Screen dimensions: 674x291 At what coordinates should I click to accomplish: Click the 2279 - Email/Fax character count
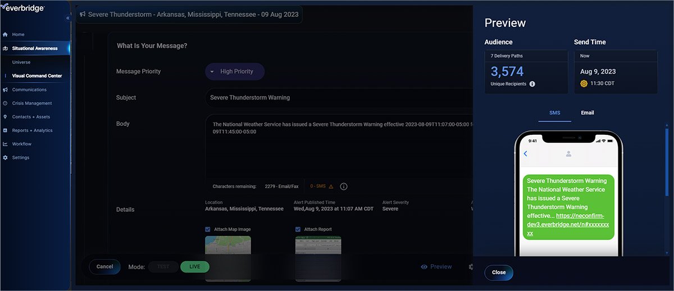tap(283, 187)
